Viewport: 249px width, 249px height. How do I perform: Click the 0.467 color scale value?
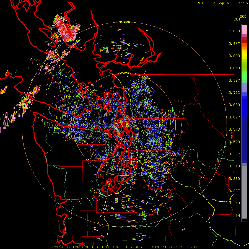(x=234, y=154)
